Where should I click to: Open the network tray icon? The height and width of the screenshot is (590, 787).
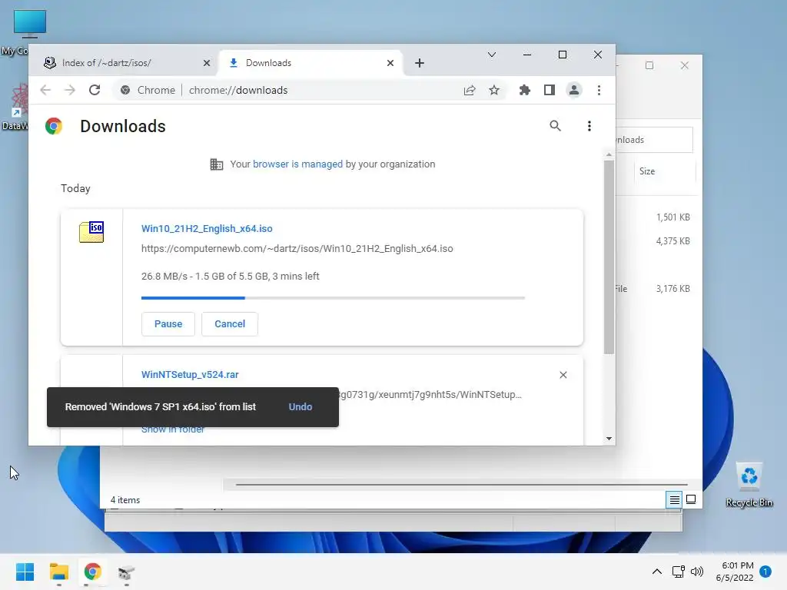click(678, 572)
